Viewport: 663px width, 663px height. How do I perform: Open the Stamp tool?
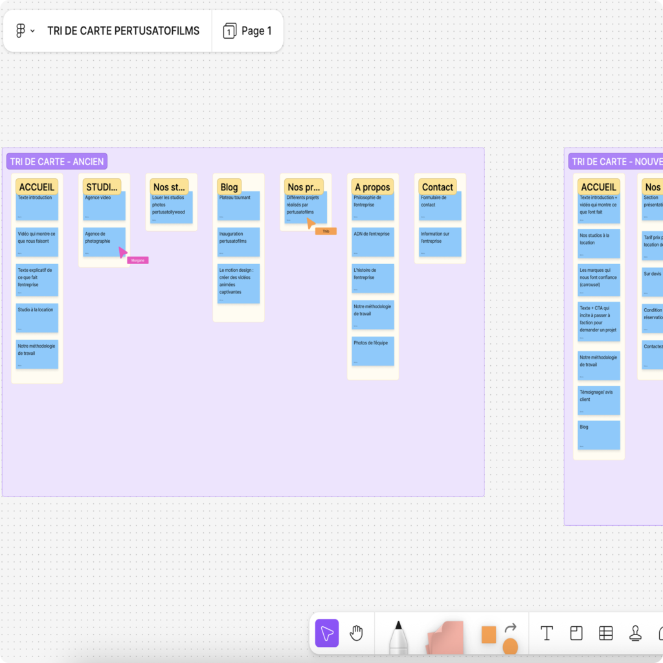pos(635,633)
